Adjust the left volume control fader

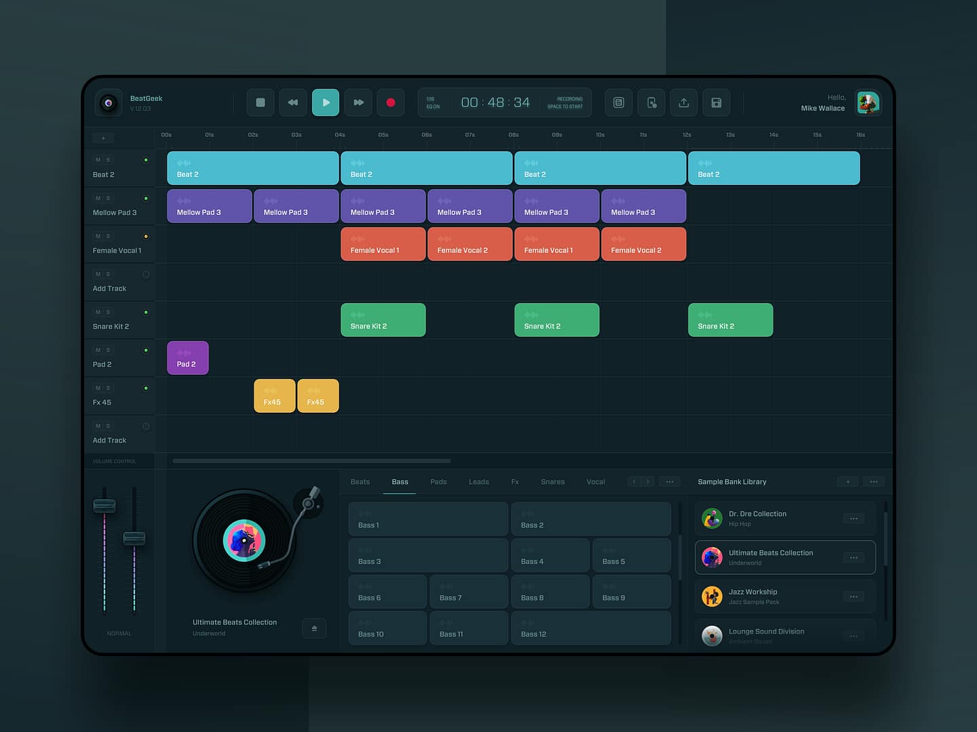point(104,505)
